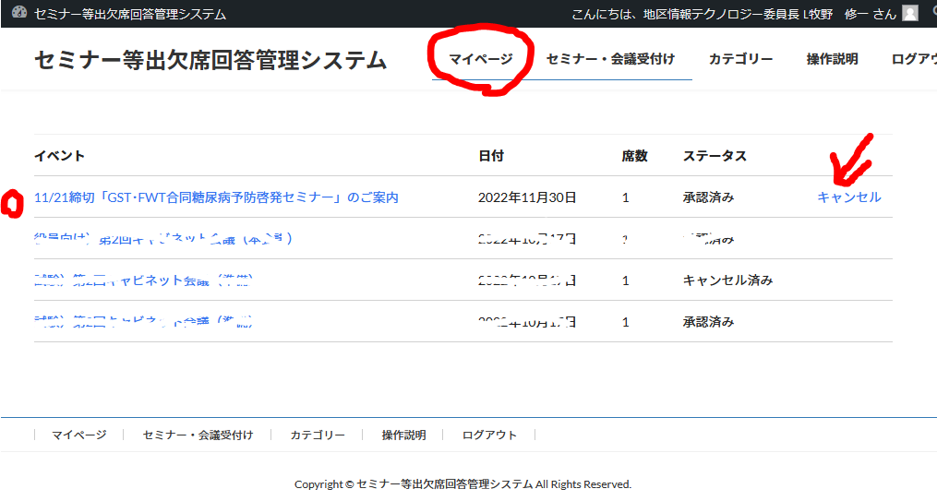The width and height of the screenshot is (937, 501).
Task: Go to カテゴリー in the header navigation
Action: coord(740,59)
